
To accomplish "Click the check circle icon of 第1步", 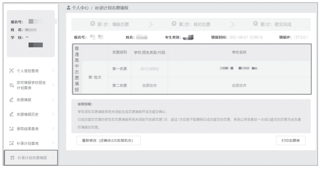I will [93, 24].
